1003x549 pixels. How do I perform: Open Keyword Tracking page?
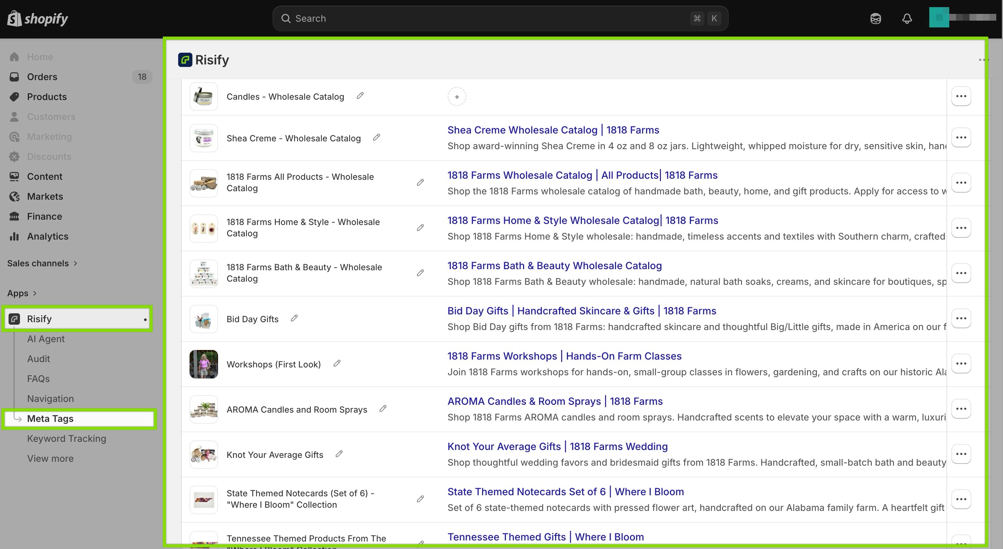click(67, 439)
